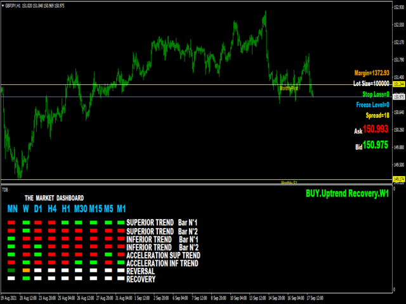
Task: Click the 152.170 price axis label
Action: pos(399,42)
